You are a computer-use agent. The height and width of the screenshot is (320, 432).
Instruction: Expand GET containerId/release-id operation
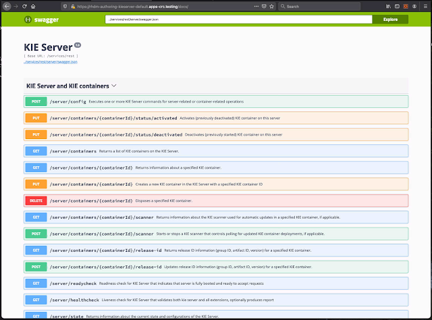pyautogui.click(x=216, y=250)
